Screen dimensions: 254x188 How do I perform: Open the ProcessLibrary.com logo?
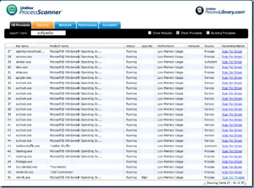(x=220, y=11)
